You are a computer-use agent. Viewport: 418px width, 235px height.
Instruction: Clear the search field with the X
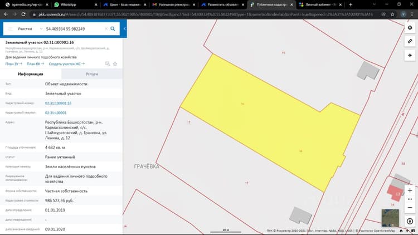(x=106, y=29)
